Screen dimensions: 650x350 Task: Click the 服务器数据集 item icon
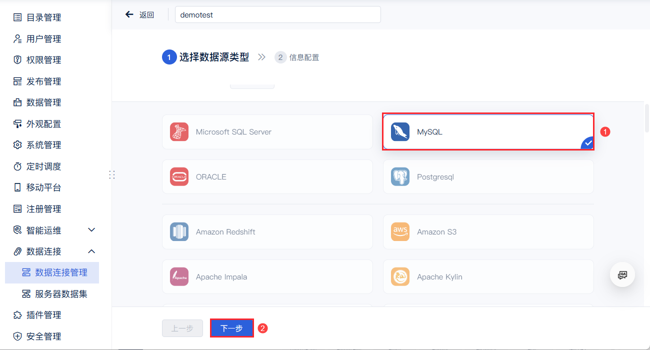(26, 294)
